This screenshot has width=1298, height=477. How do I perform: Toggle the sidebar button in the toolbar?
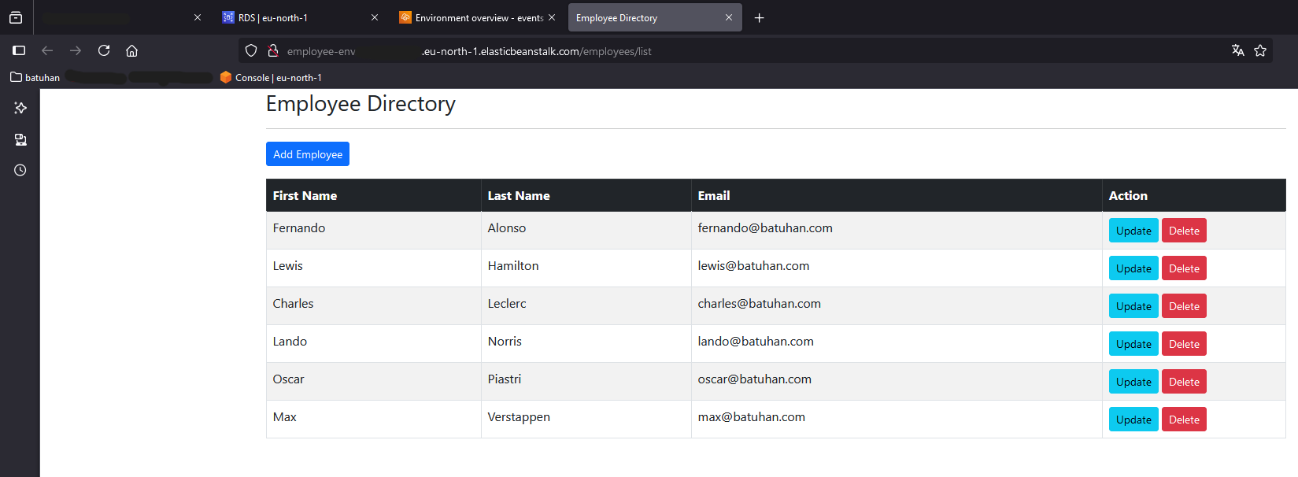click(19, 50)
